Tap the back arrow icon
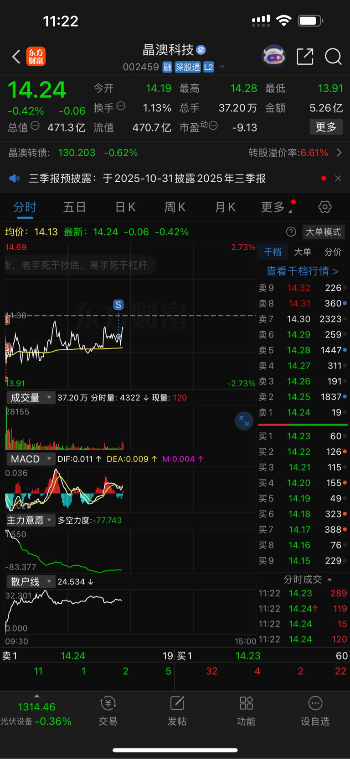350x759 pixels. (16, 57)
